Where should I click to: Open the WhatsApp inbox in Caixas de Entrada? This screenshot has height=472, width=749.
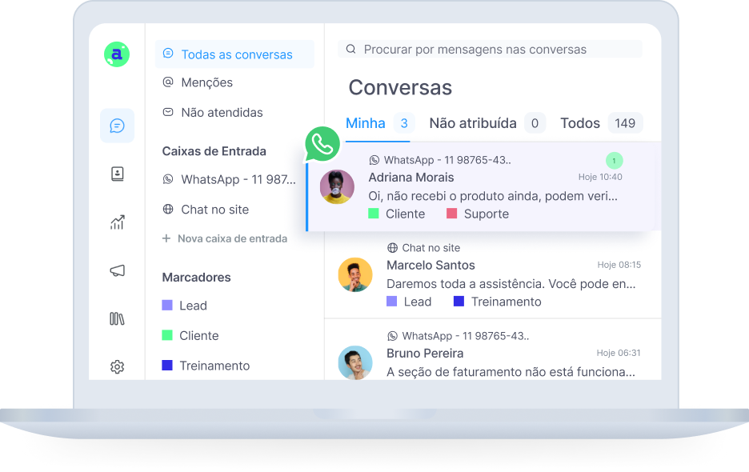230,180
